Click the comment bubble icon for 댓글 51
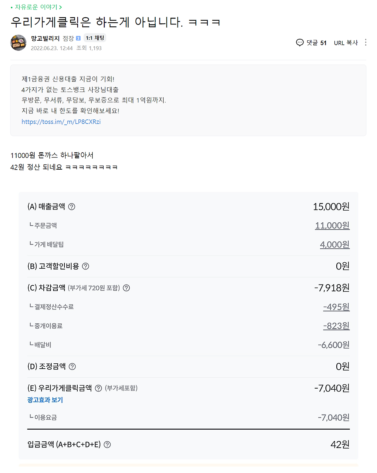 300,43
